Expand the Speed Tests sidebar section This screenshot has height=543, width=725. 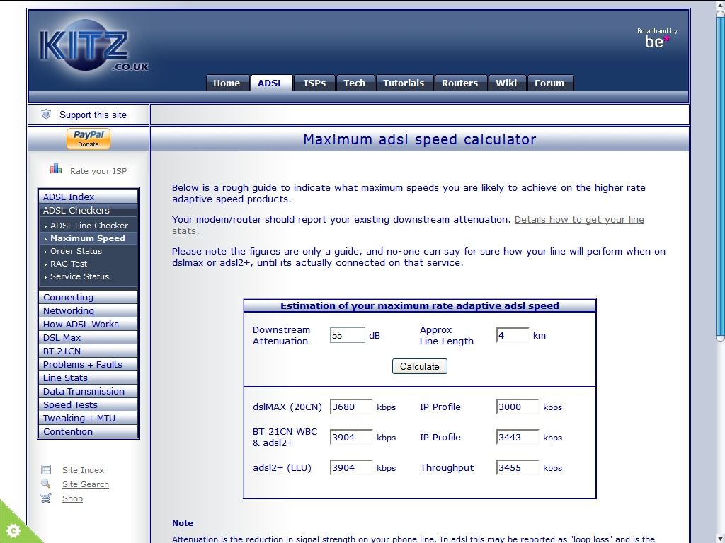(x=70, y=405)
